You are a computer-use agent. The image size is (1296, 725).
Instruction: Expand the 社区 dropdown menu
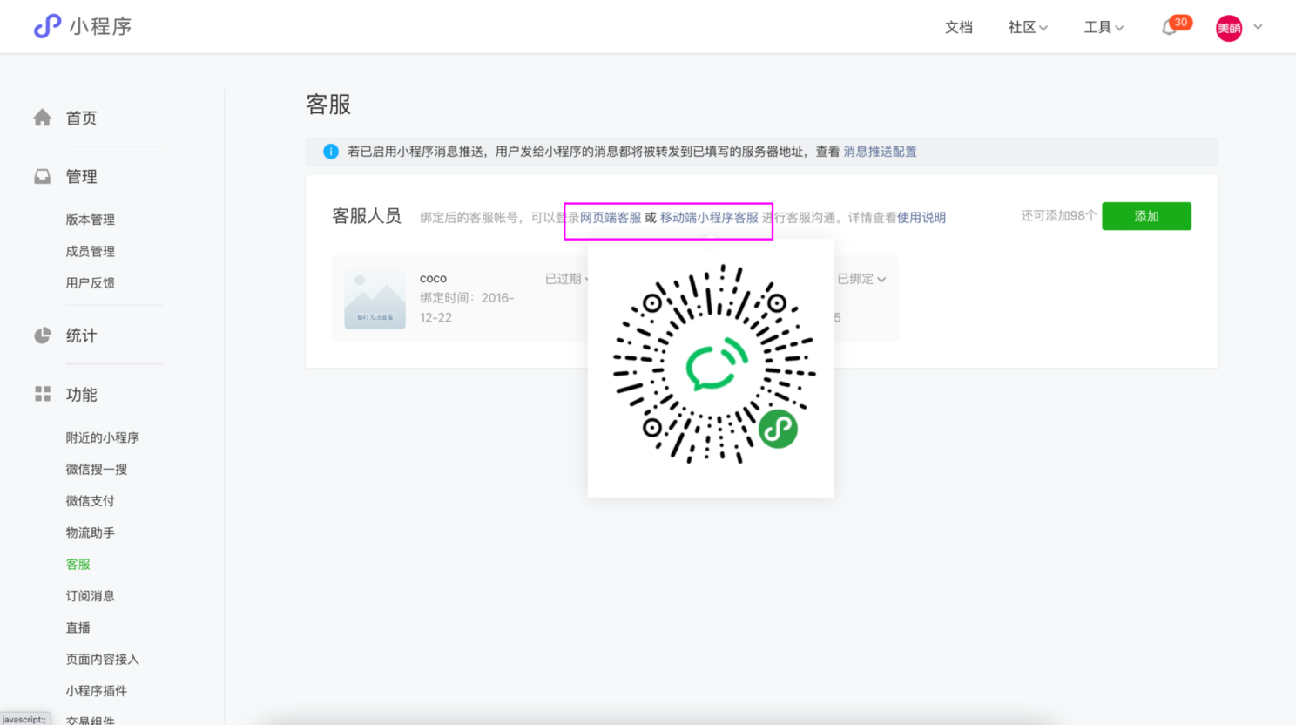[1027, 28]
